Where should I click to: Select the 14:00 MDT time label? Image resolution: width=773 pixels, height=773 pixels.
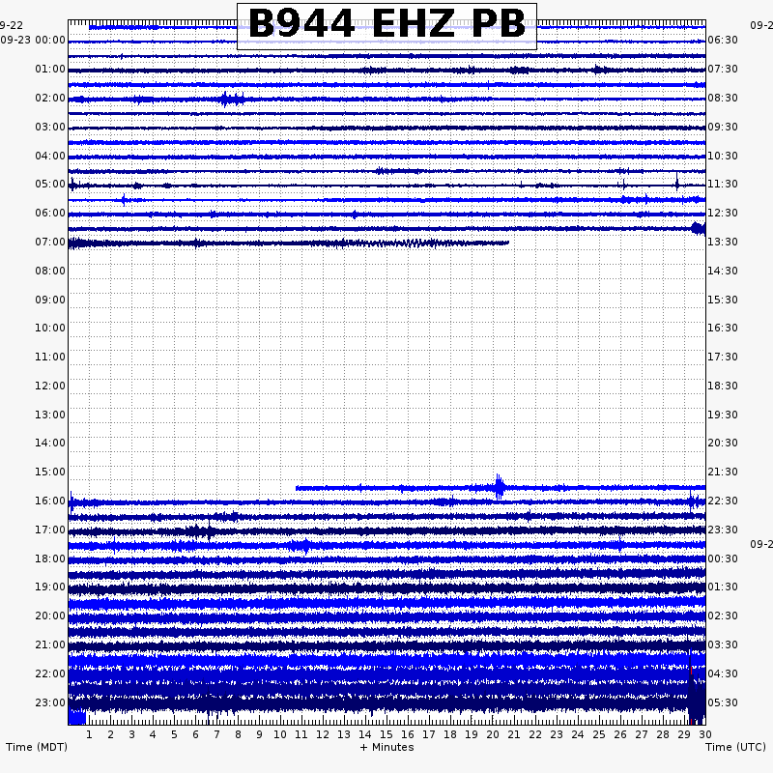pyautogui.click(x=50, y=443)
